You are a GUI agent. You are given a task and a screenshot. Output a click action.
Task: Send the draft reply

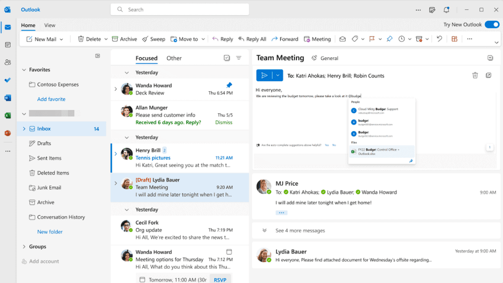tap(264, 75)
